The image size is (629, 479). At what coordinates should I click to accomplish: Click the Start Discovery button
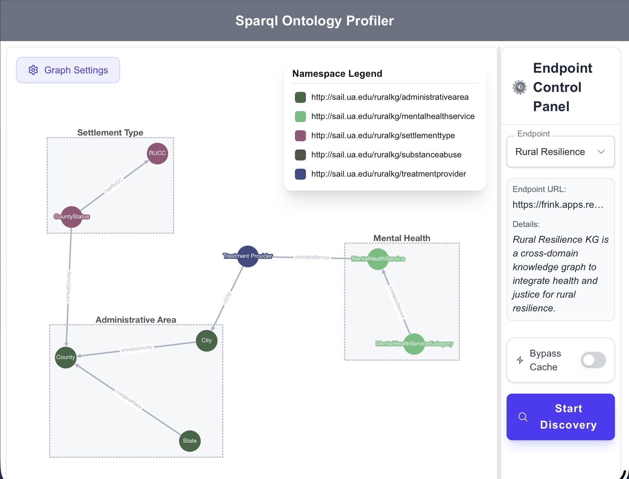click(x=560, y=417)
